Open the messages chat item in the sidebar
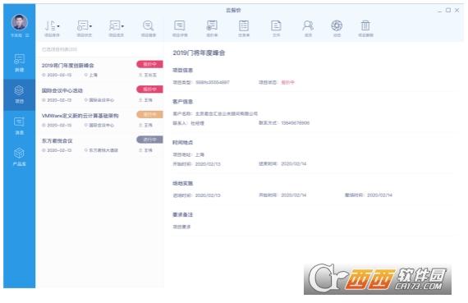Image resolution: width=468 pixels, height=303 pixels. click(x=20, y=126)
